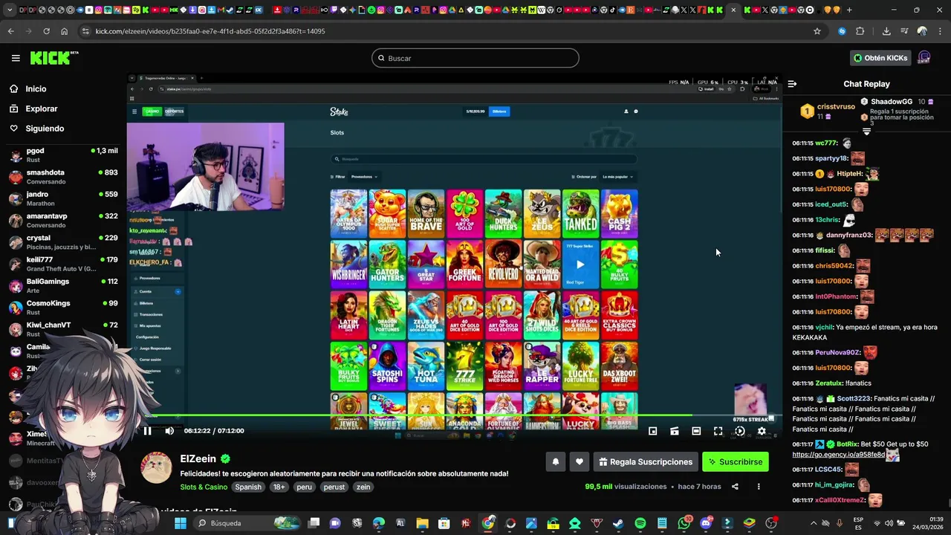Click the Windows taskbar Búsqueda box

[247, 523]
